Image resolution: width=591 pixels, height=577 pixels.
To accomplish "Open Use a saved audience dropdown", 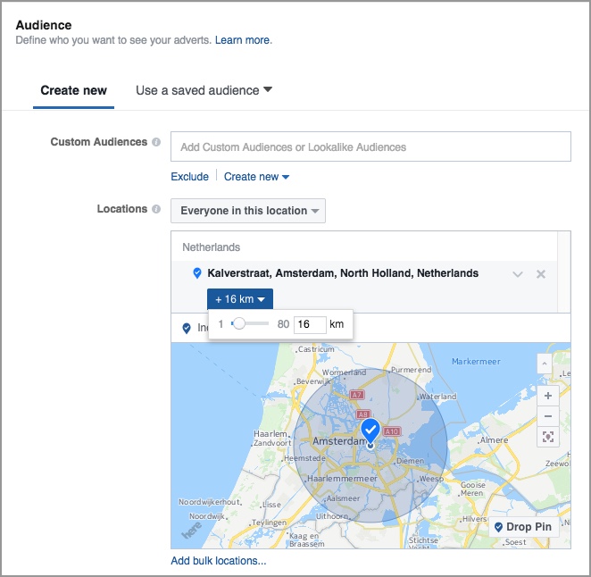I will pyautogui.click(x=204, y=90).
